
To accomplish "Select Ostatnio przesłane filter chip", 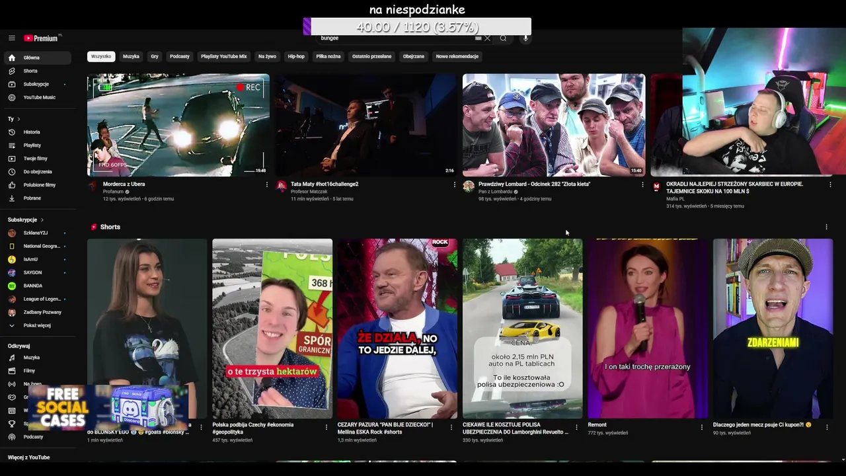I will (x=371, y=56).
